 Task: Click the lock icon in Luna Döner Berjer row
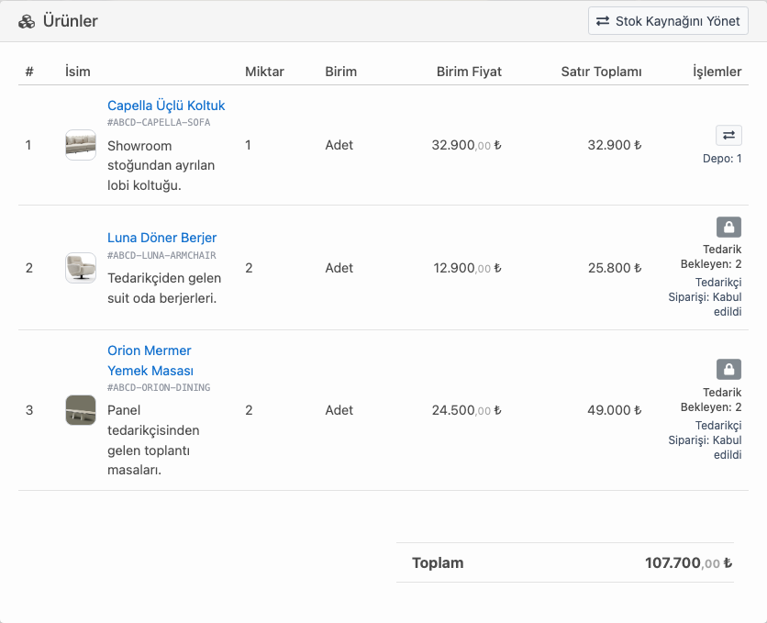pos(728,227)
